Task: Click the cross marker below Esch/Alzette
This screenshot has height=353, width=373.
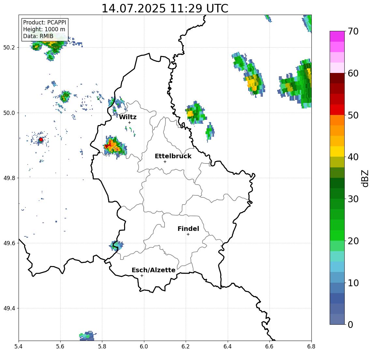Action: (x=142, y=276)
